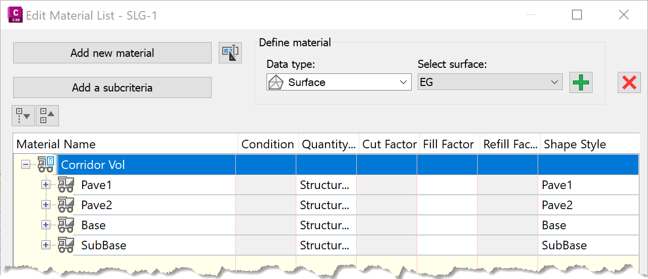This screenshot has width=648, height=279.
Task: Click the green plus add-surface icon
Action: [x=581, y=82]
